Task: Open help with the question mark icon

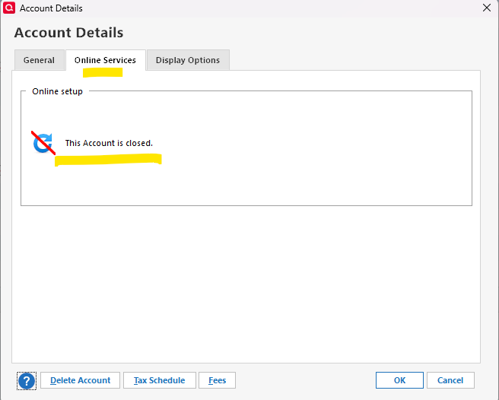Action: point(27,380)
